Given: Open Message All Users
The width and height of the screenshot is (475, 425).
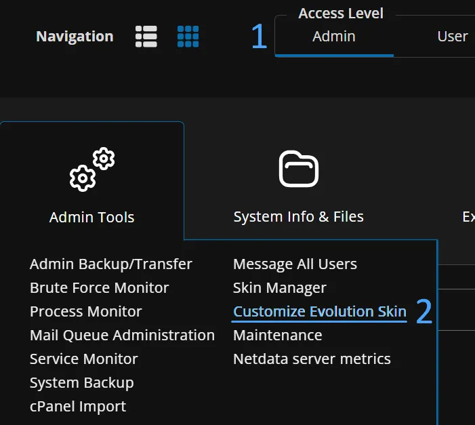Looking at the screenshot, I should point(295,264).
